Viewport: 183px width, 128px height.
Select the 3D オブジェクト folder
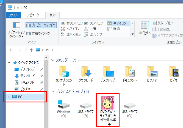tap(64, 76)
